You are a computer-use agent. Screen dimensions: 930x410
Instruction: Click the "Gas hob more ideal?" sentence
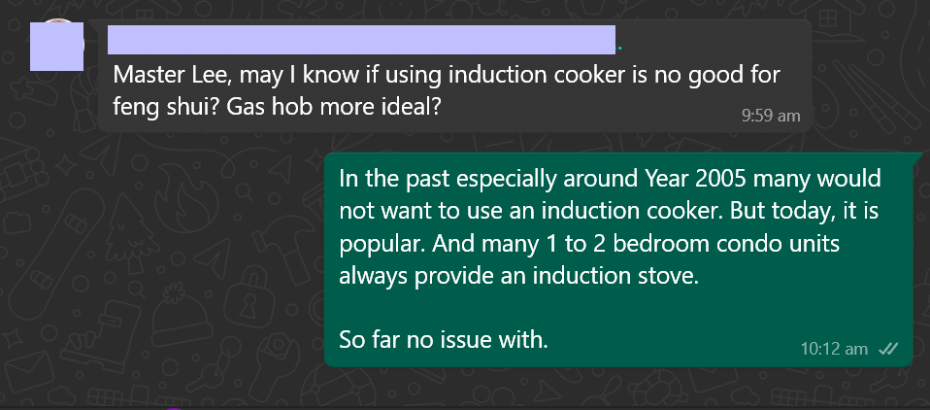[335, 106]
